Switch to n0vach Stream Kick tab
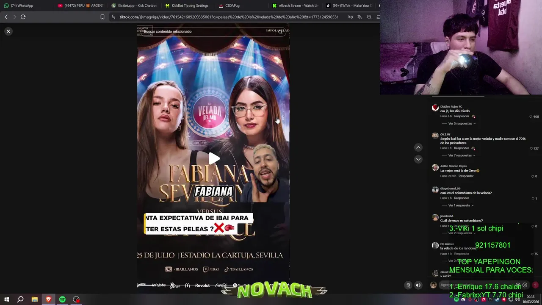Image resolution: width=542 pixels, height=305 pixels. 295,6
